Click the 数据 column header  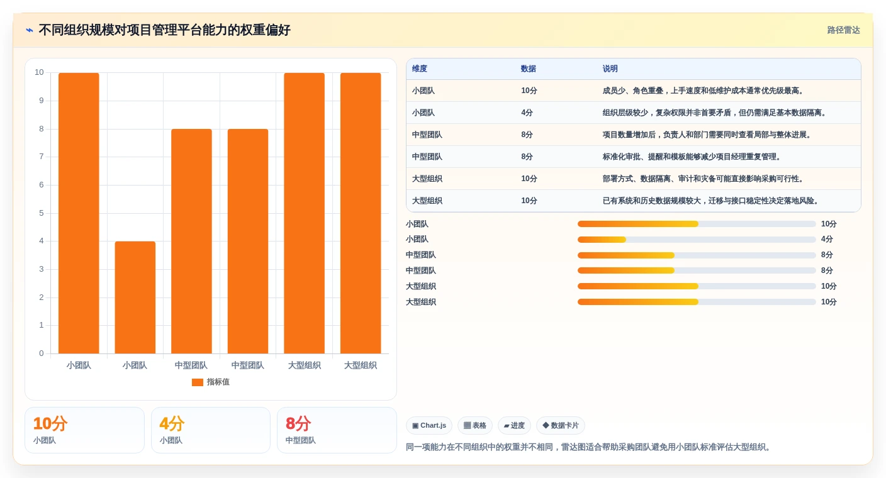coord(529,69)
